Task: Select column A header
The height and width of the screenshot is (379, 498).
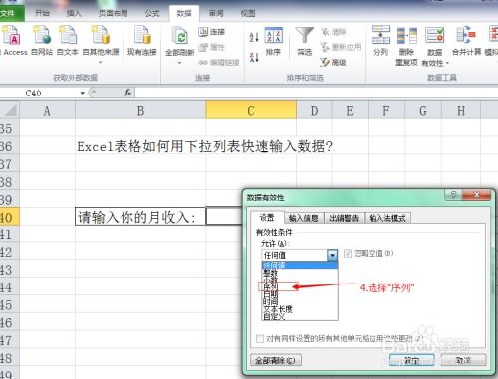Action: coord(47,111)
